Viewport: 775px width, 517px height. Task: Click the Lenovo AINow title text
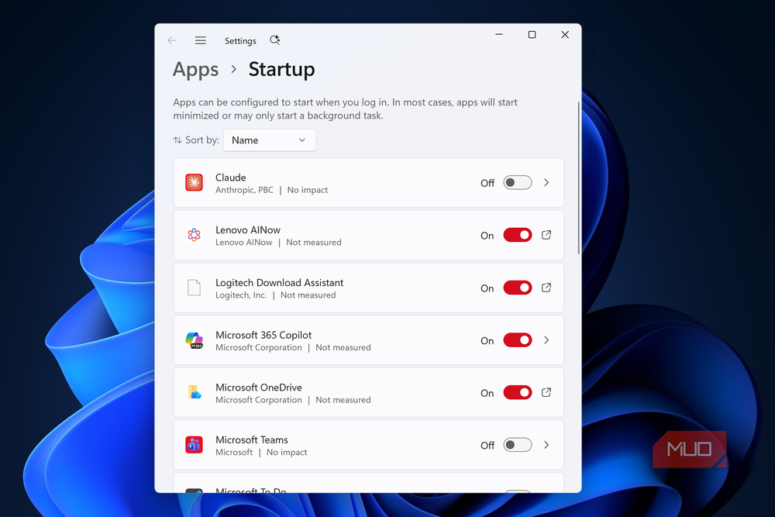[248, 230]
